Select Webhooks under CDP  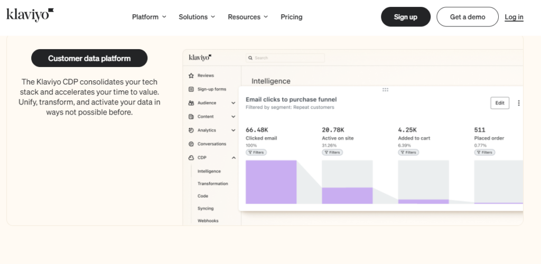[x=208, y=221]
